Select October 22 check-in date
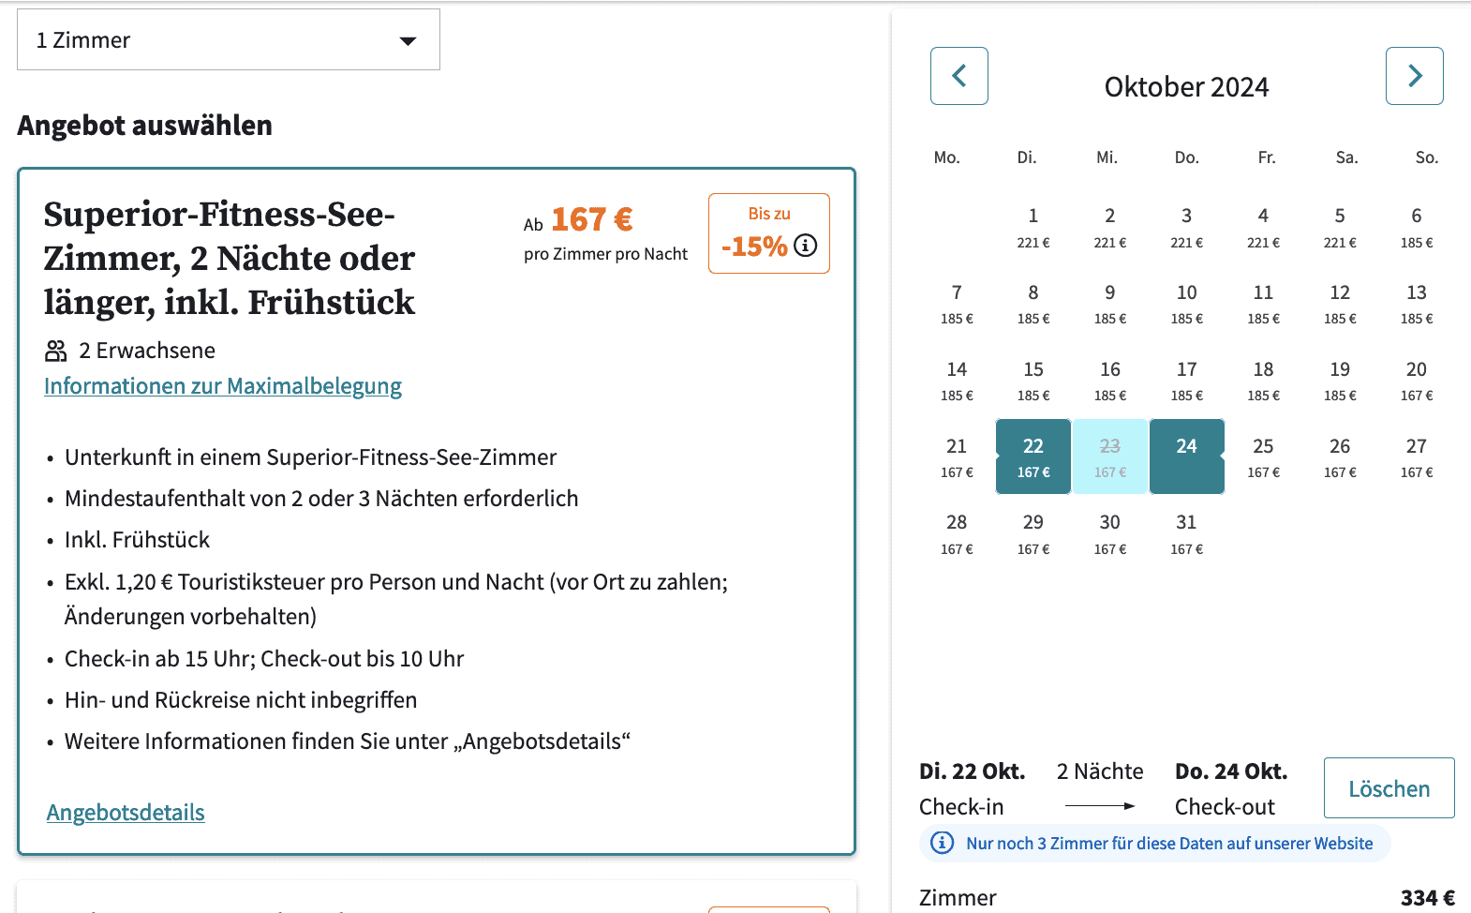 pos(1033,456)
